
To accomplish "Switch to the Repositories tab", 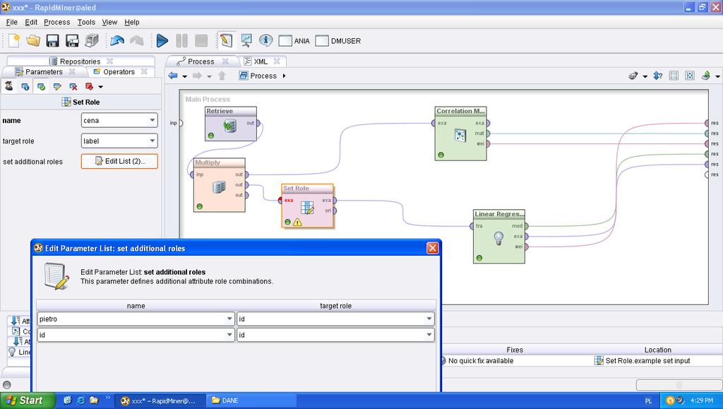I will coord(80,61).
